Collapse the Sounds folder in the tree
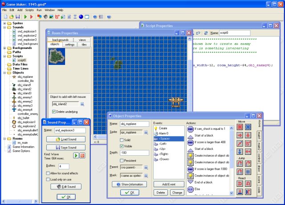Image resolution: width=285 pixels, height=205 pixels. point(4,28)
